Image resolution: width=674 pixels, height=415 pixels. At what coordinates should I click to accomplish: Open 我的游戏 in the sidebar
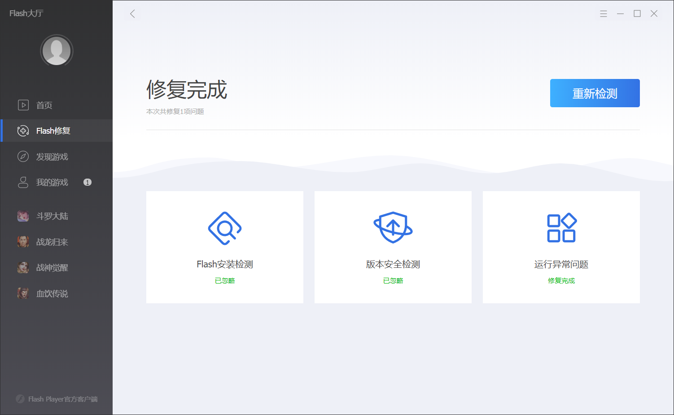52,183
